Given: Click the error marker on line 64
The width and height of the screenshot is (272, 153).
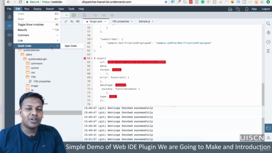Looking at the screenshot, I should click(85, 58).
